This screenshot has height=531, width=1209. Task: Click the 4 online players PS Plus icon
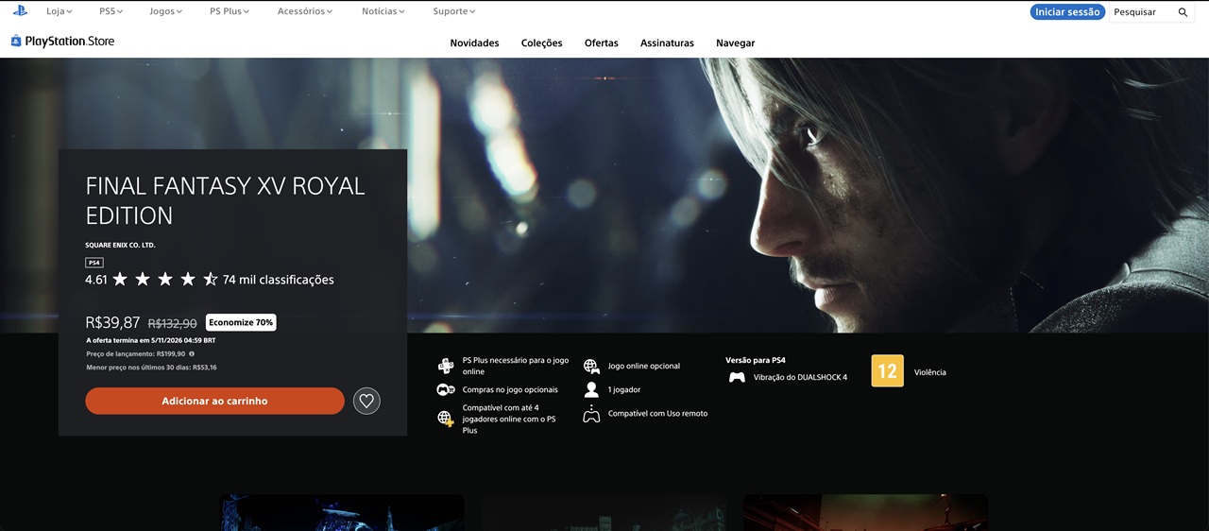point(446,419)
